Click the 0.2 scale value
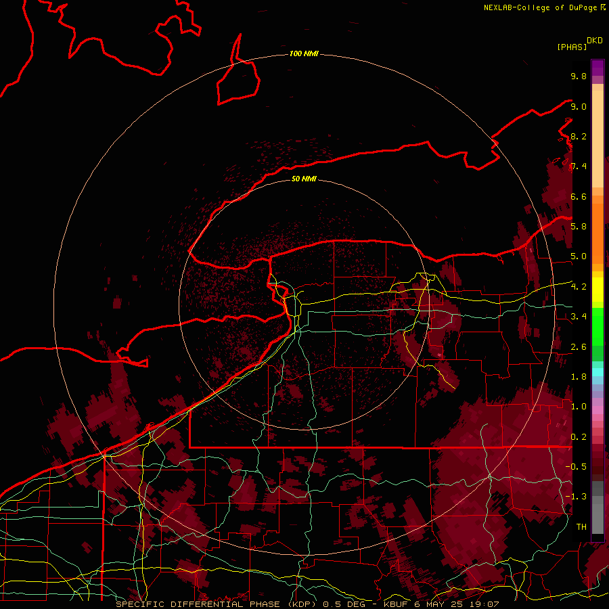609x609 pixels. pos(579,437)
